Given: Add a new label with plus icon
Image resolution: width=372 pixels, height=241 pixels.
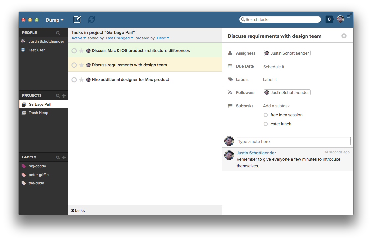Looking at the screenshot, I should coord(64,157).
